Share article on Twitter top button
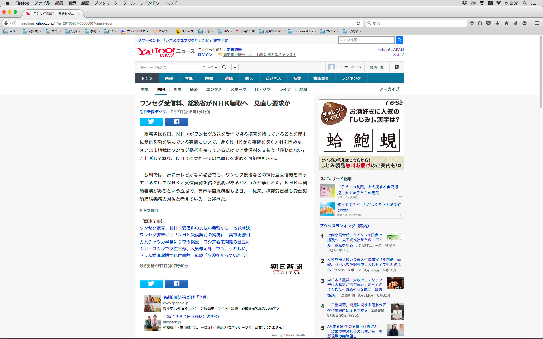The width and height of the screenshot is (543, 339). (x=151, y=122)
